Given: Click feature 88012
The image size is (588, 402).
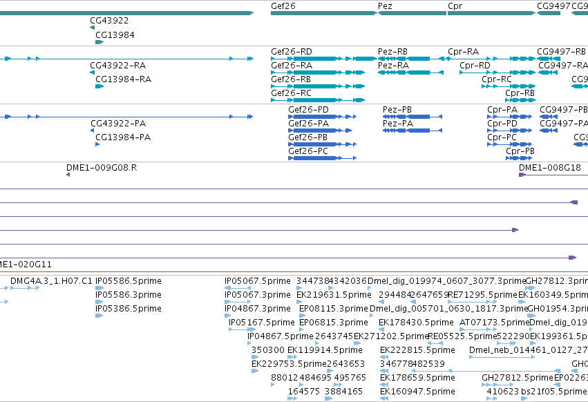Looking at the screenshot, I should pos(284,378).
